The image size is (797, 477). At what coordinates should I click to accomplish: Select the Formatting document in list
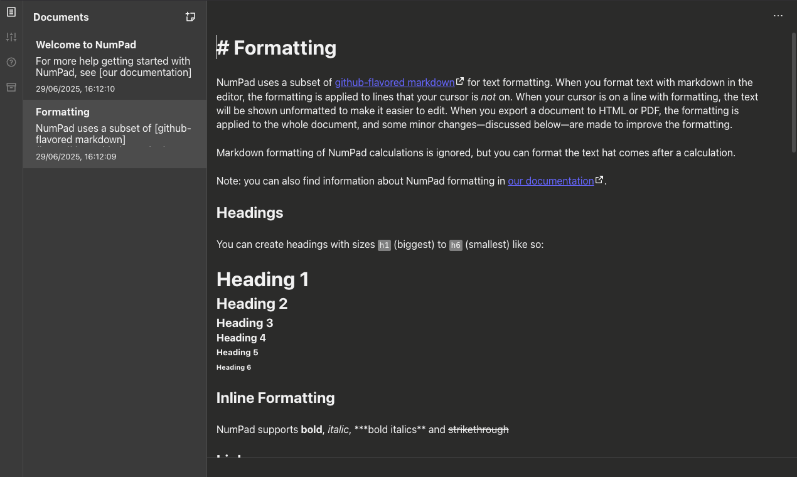115,134
